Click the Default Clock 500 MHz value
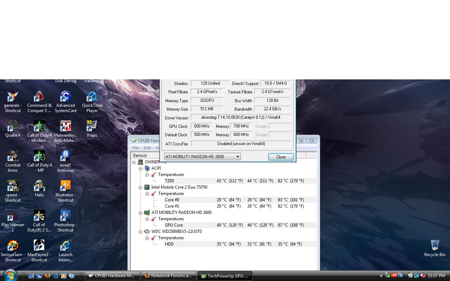Screen dimensions: 450x281 [x=202, y=135]
